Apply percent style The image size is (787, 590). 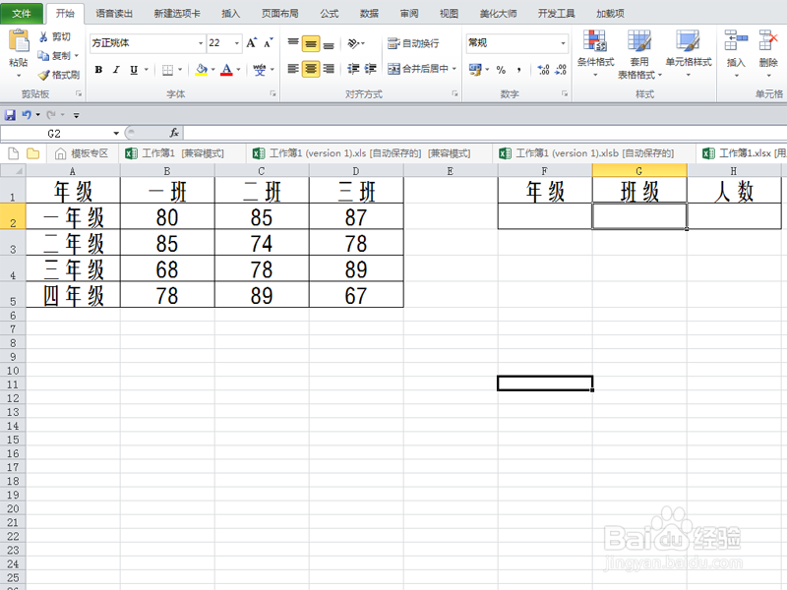(501, 70)
